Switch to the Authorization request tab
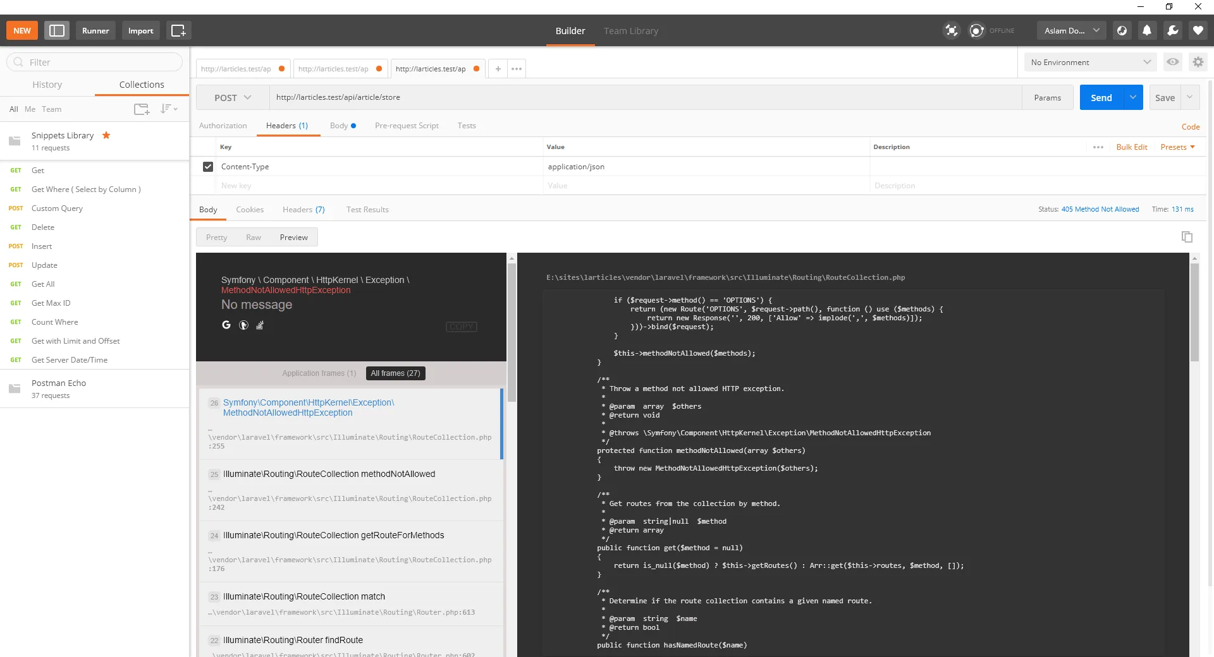This screenshot has height=657, width=1214. (223, 126)
